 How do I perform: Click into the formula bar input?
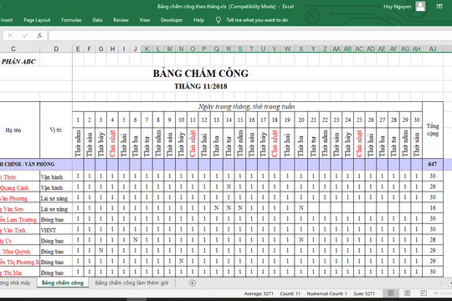(250, 36)
